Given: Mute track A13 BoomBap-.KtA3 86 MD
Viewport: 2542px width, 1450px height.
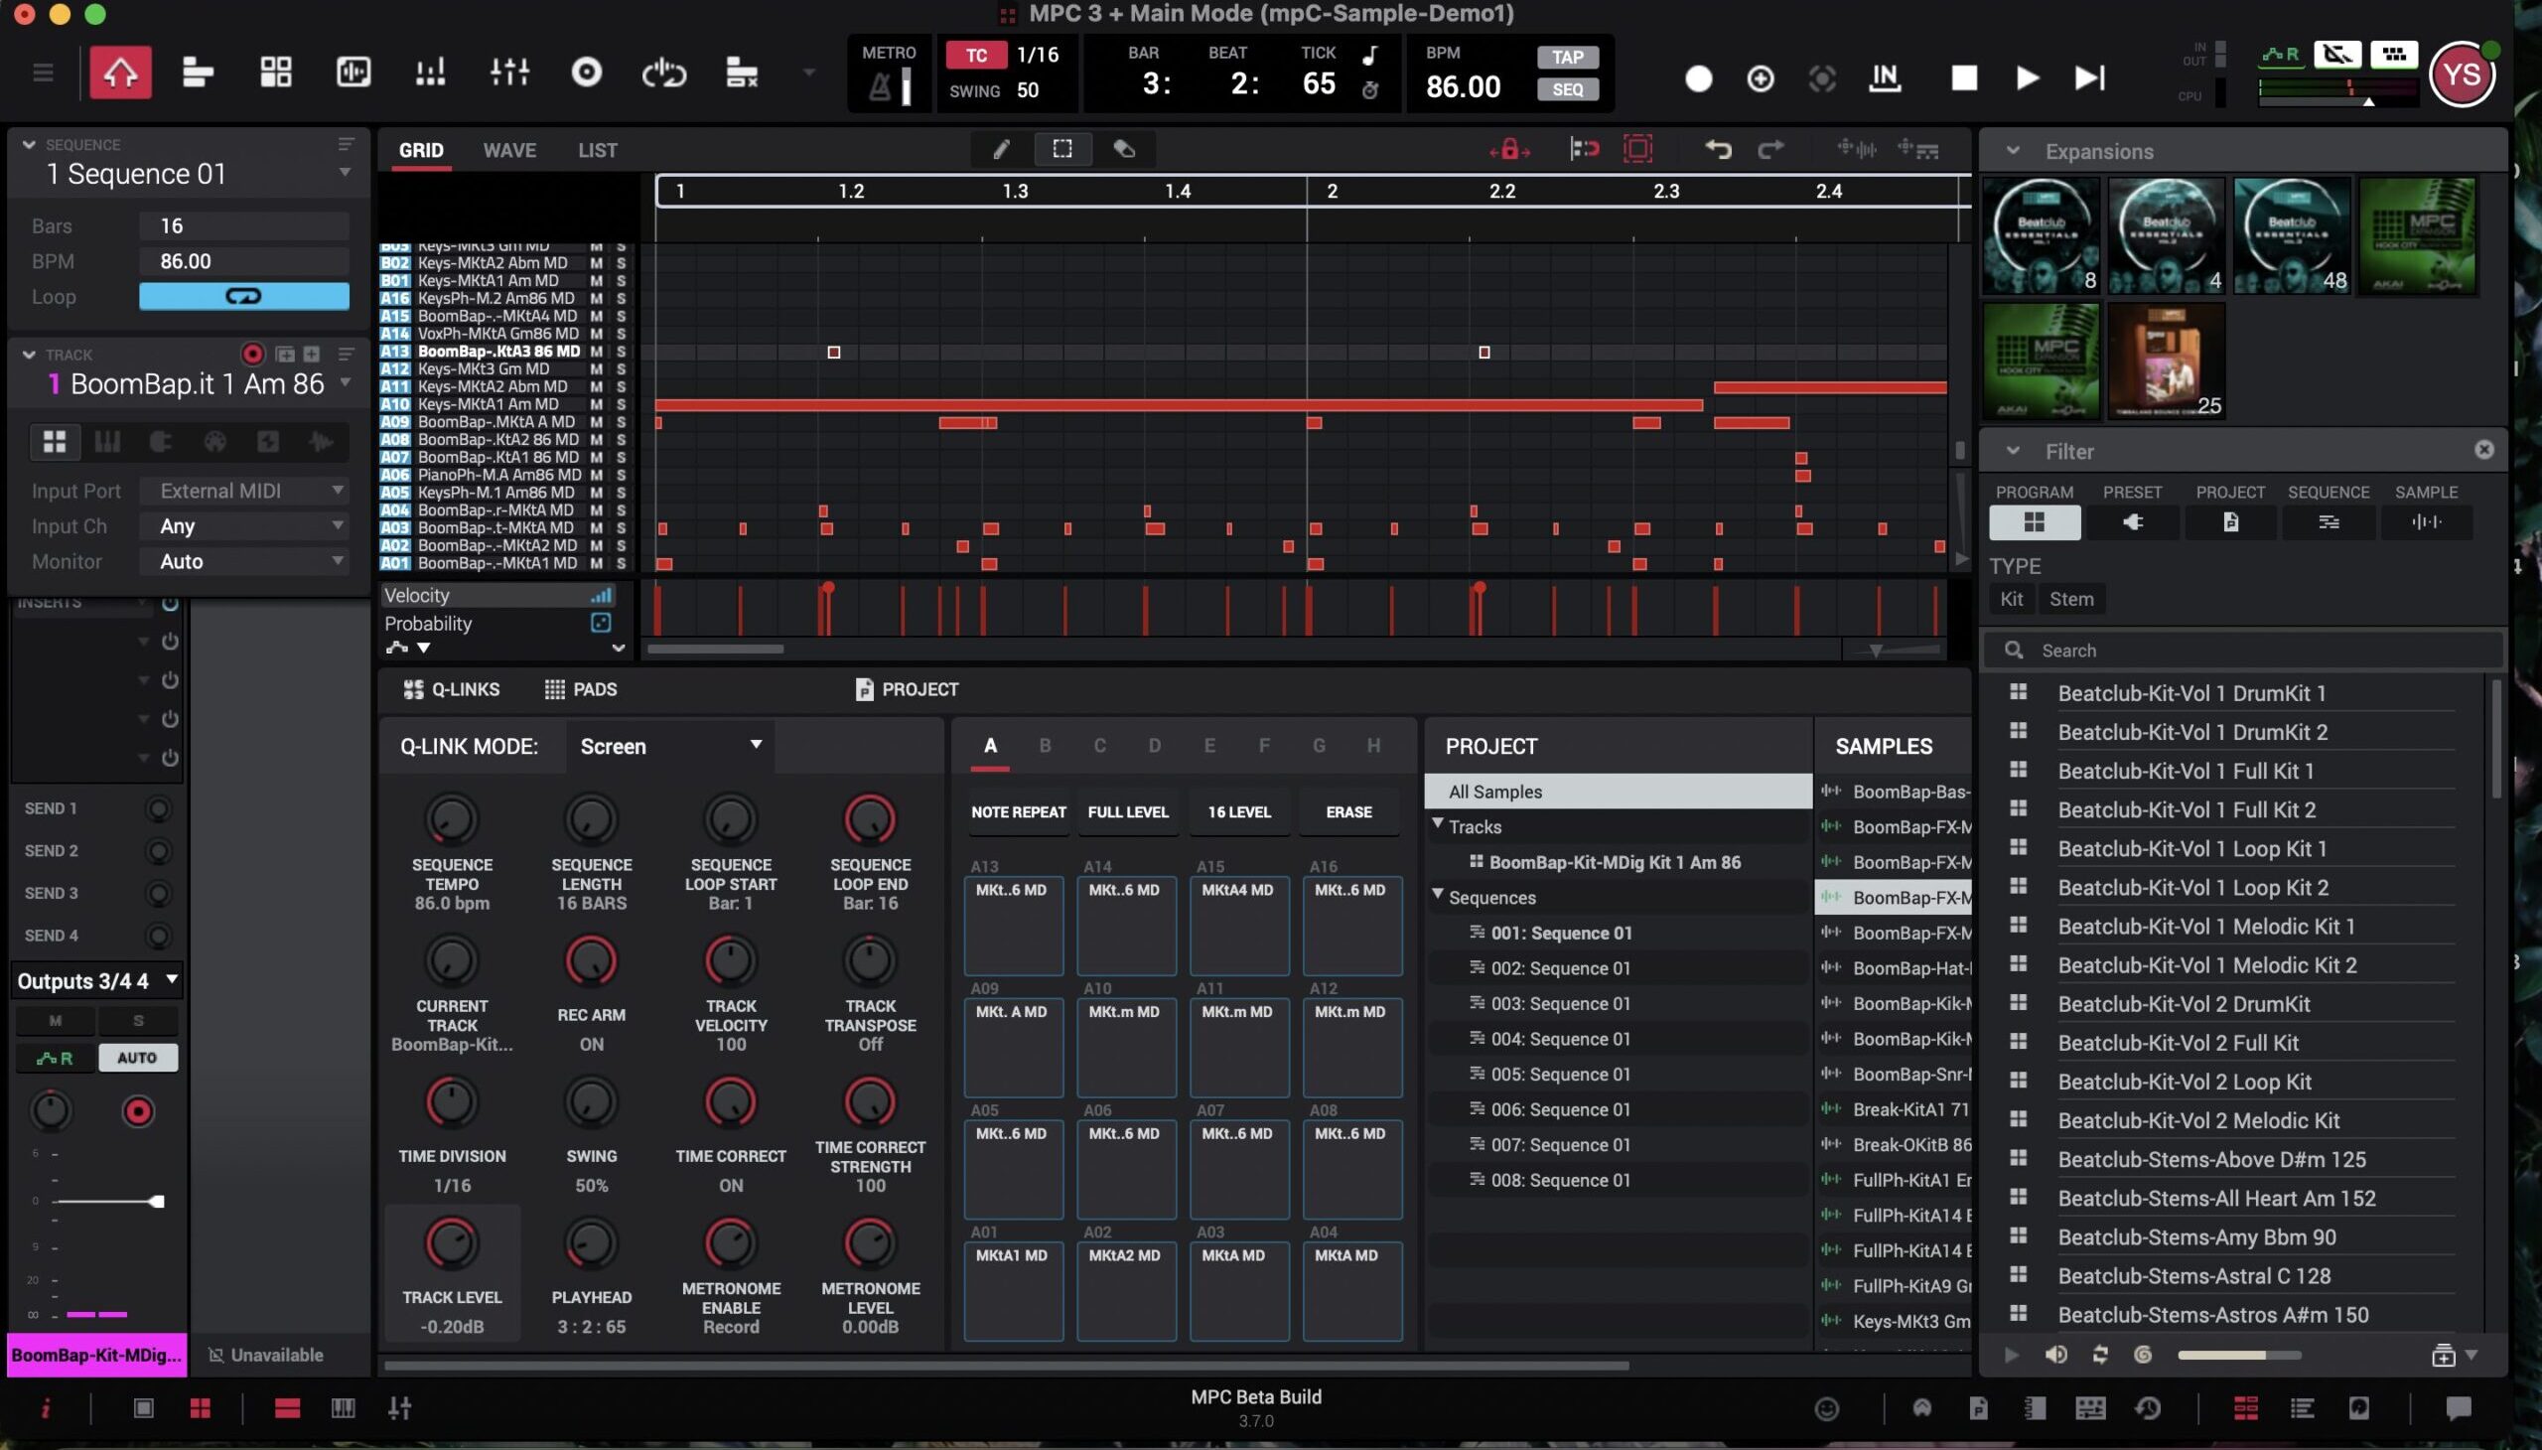Looking at the screenshot, I should point(597,352).
